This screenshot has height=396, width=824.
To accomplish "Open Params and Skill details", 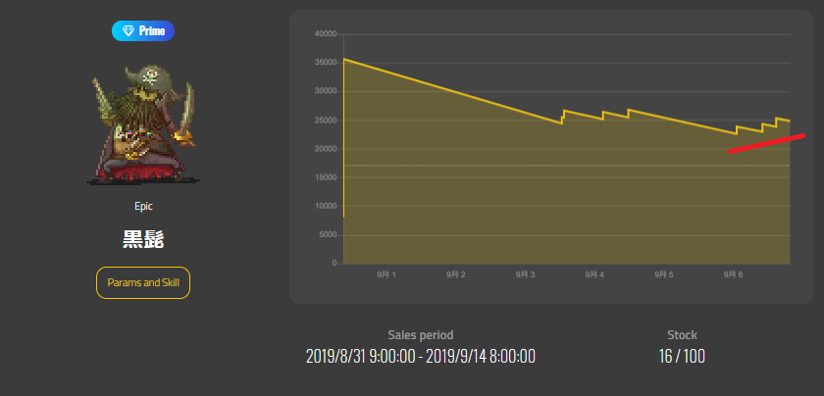I will 143,282.
